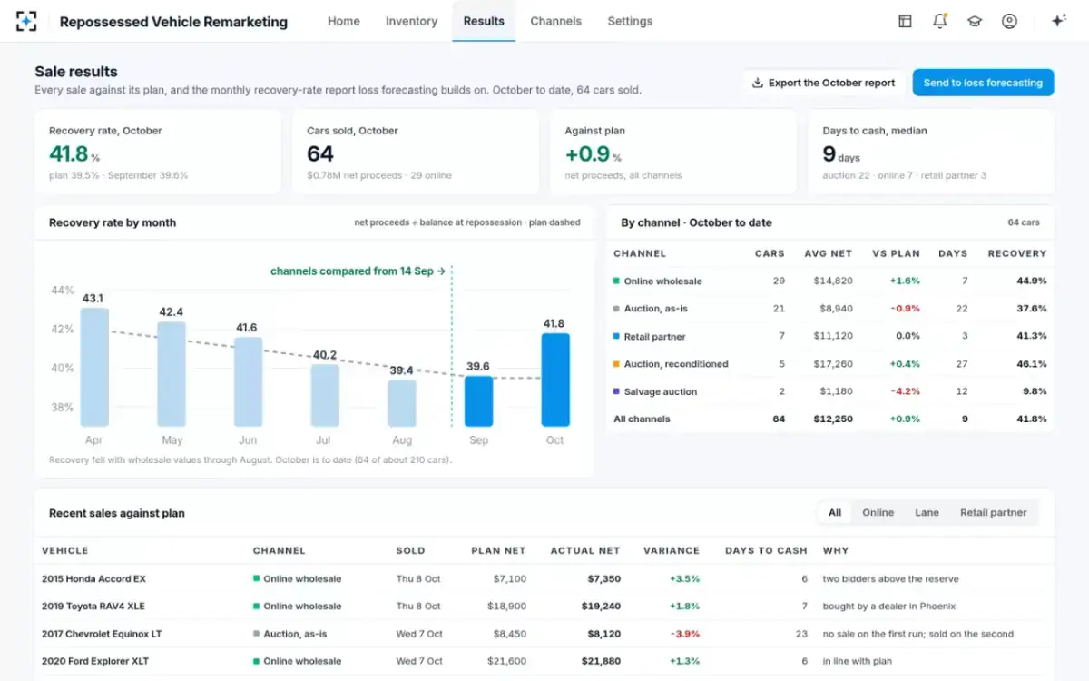Sort recent sales by SOLD header
The image size is (1089, 681).
pos(410,551)
